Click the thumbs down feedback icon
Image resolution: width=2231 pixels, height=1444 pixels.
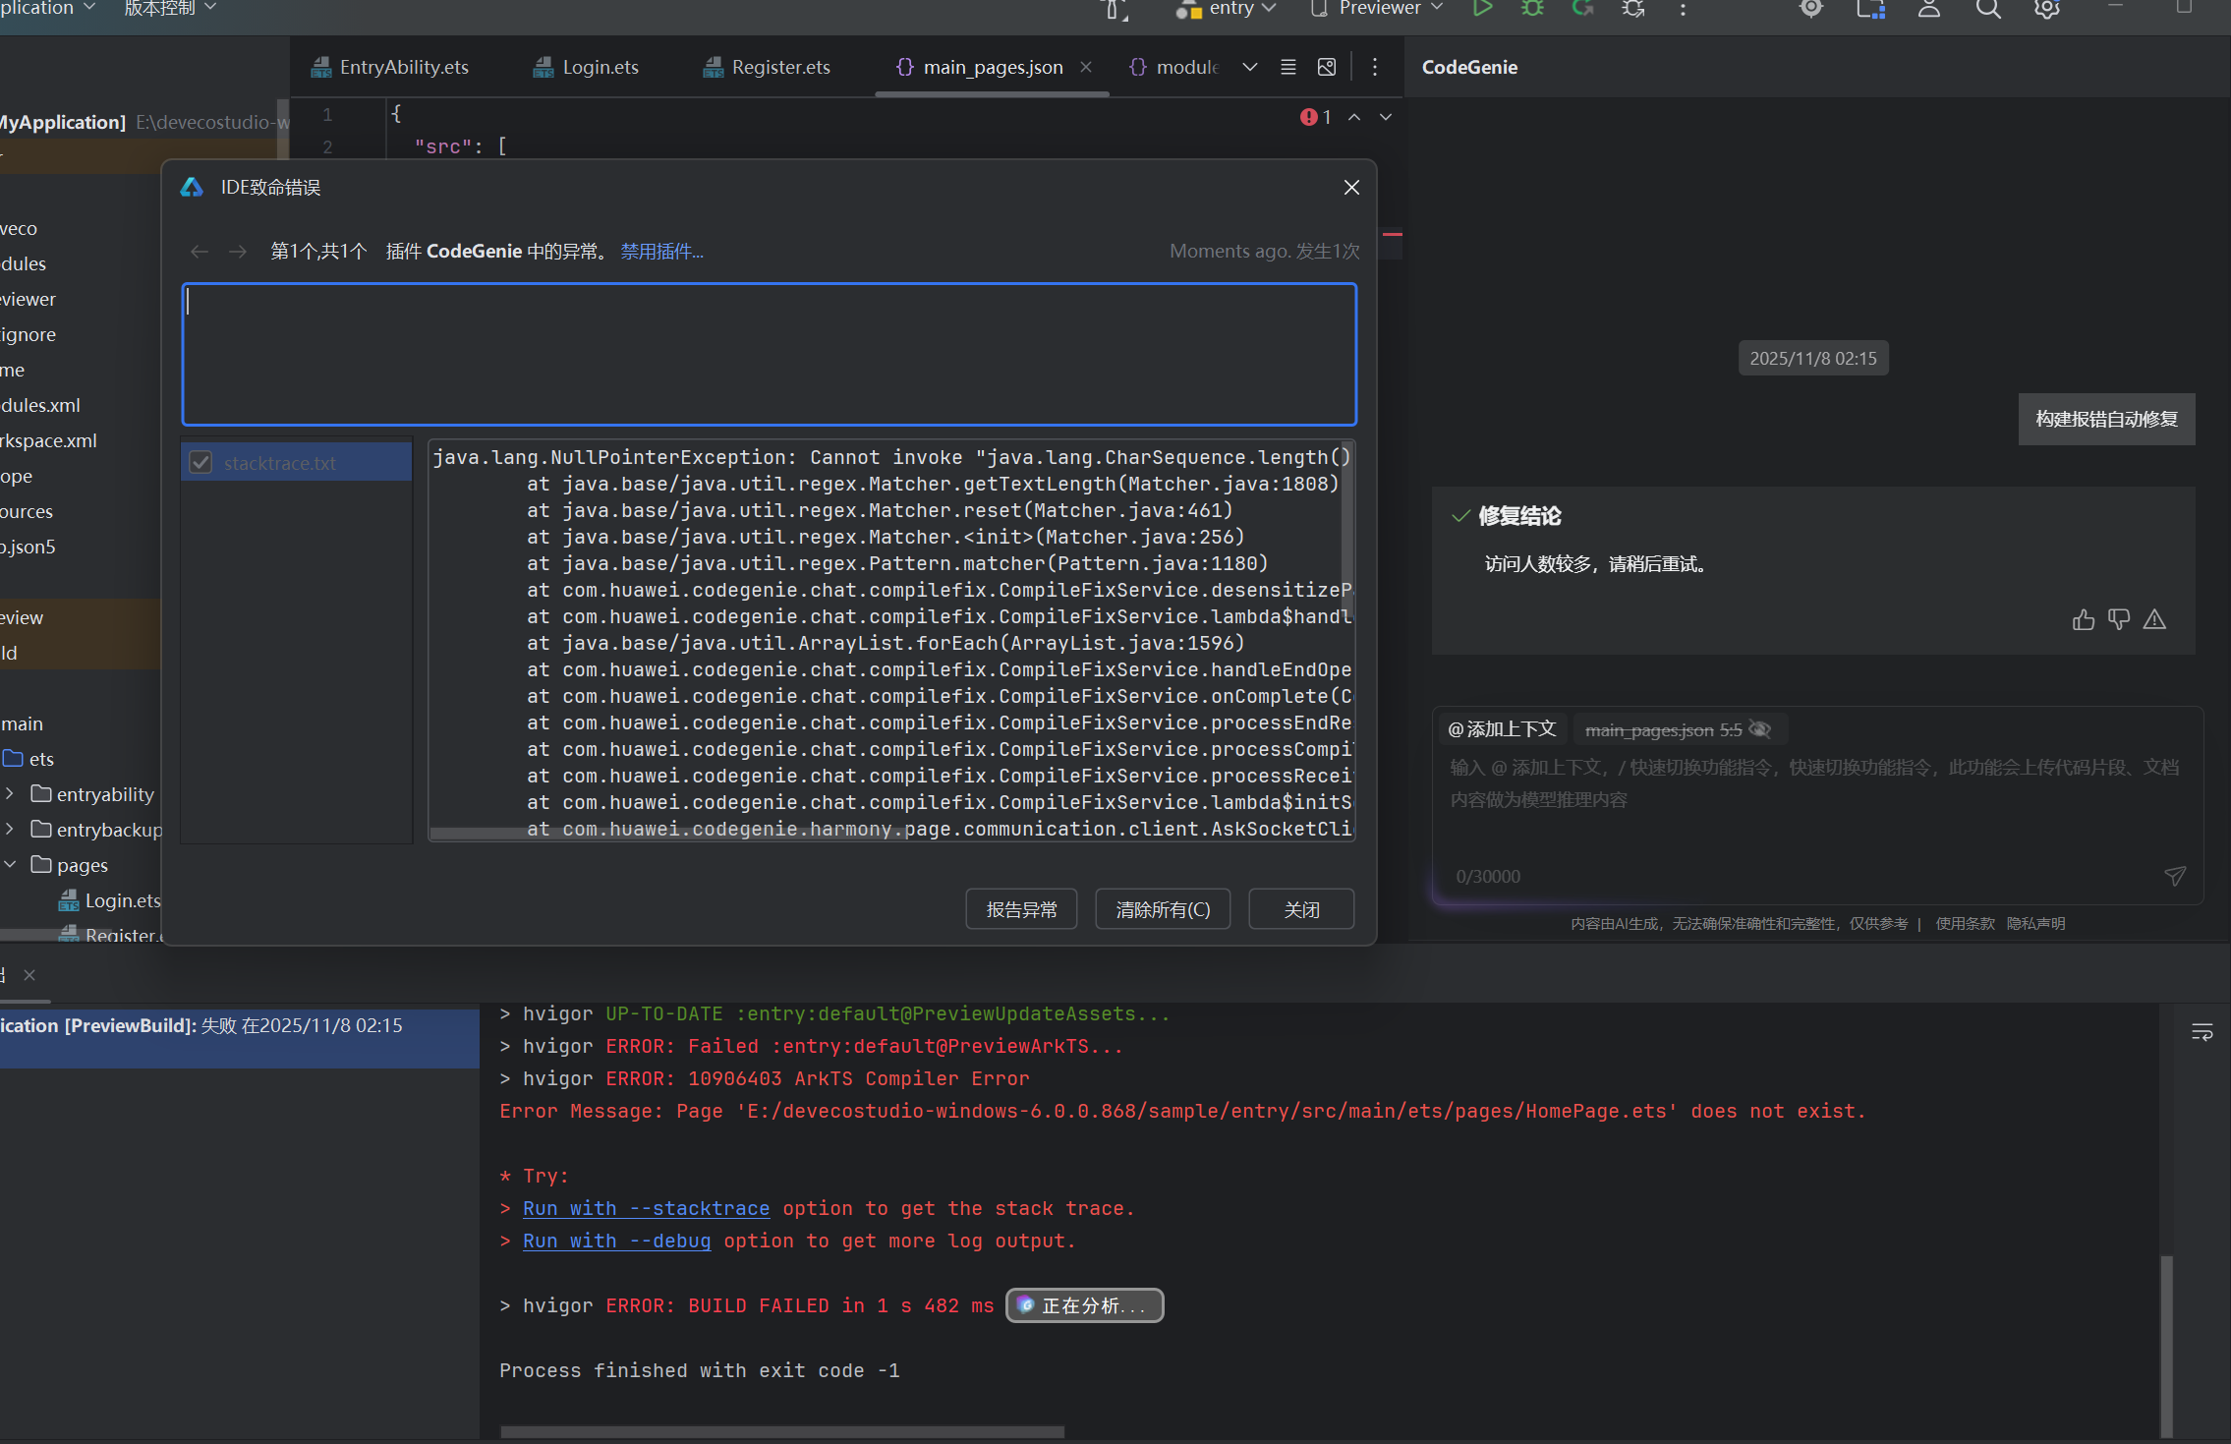[x=2119, y=619]
